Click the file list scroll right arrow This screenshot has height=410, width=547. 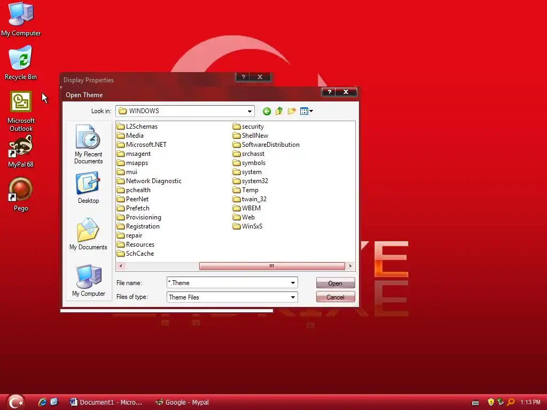pos(350,266)
